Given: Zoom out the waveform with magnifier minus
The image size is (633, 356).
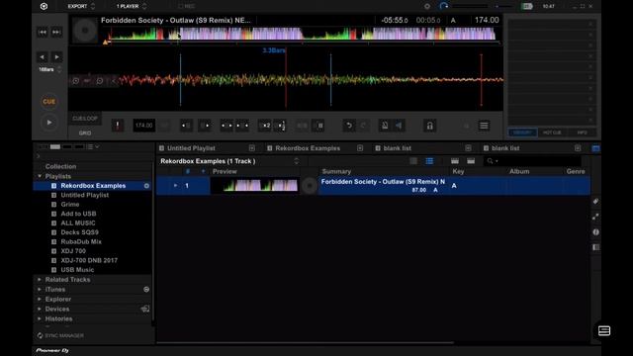Looking at the screenshot, I should click(x=100, y=81).
